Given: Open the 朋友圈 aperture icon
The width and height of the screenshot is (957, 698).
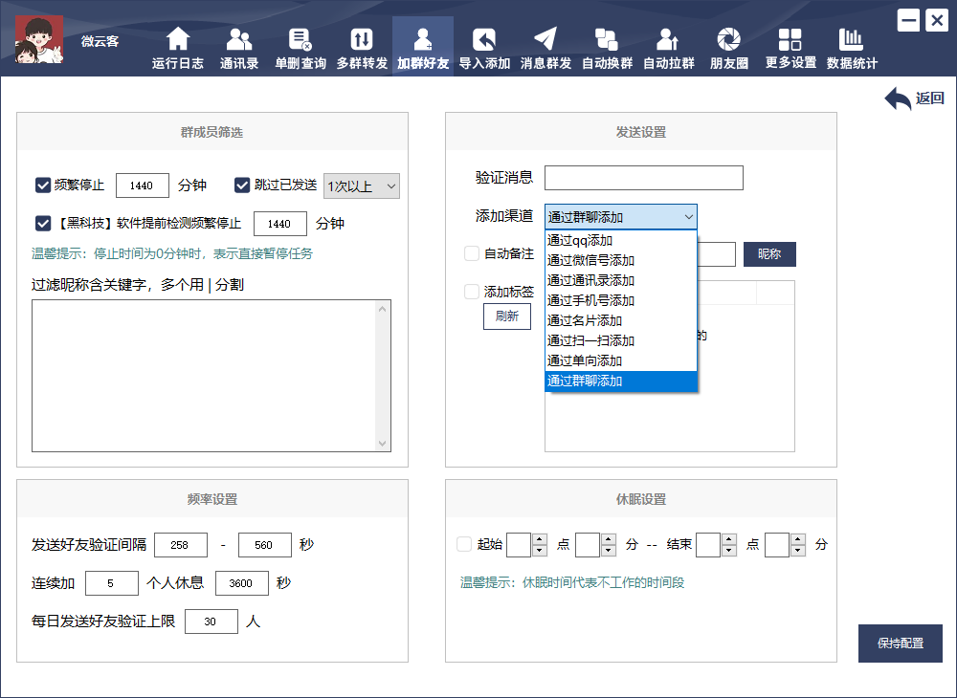Looking at the screenshot, I should pyautogui.click(x=729, y=39).
